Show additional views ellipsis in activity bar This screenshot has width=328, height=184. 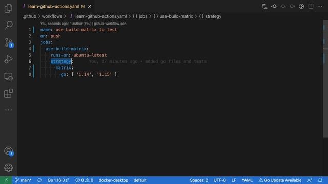[8, 110]
